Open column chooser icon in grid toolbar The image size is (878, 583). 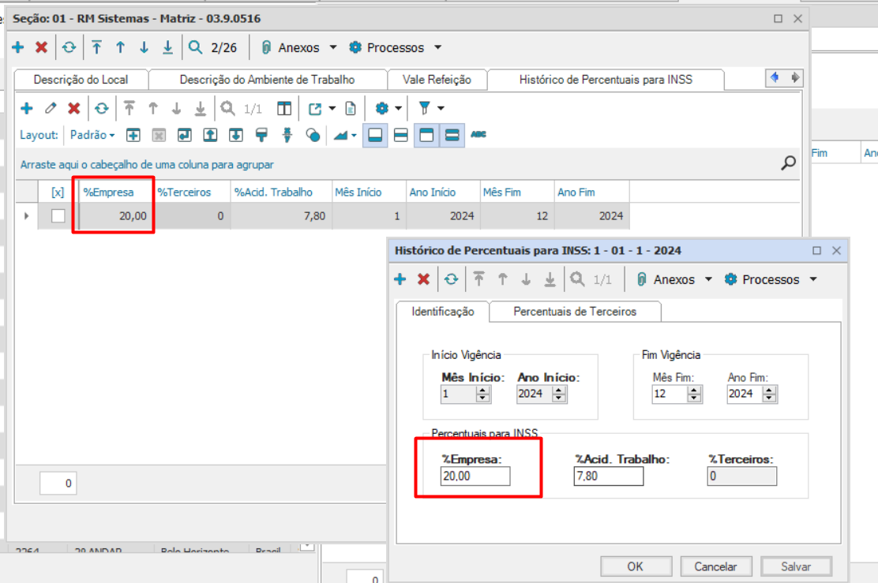tap(284, 108)
